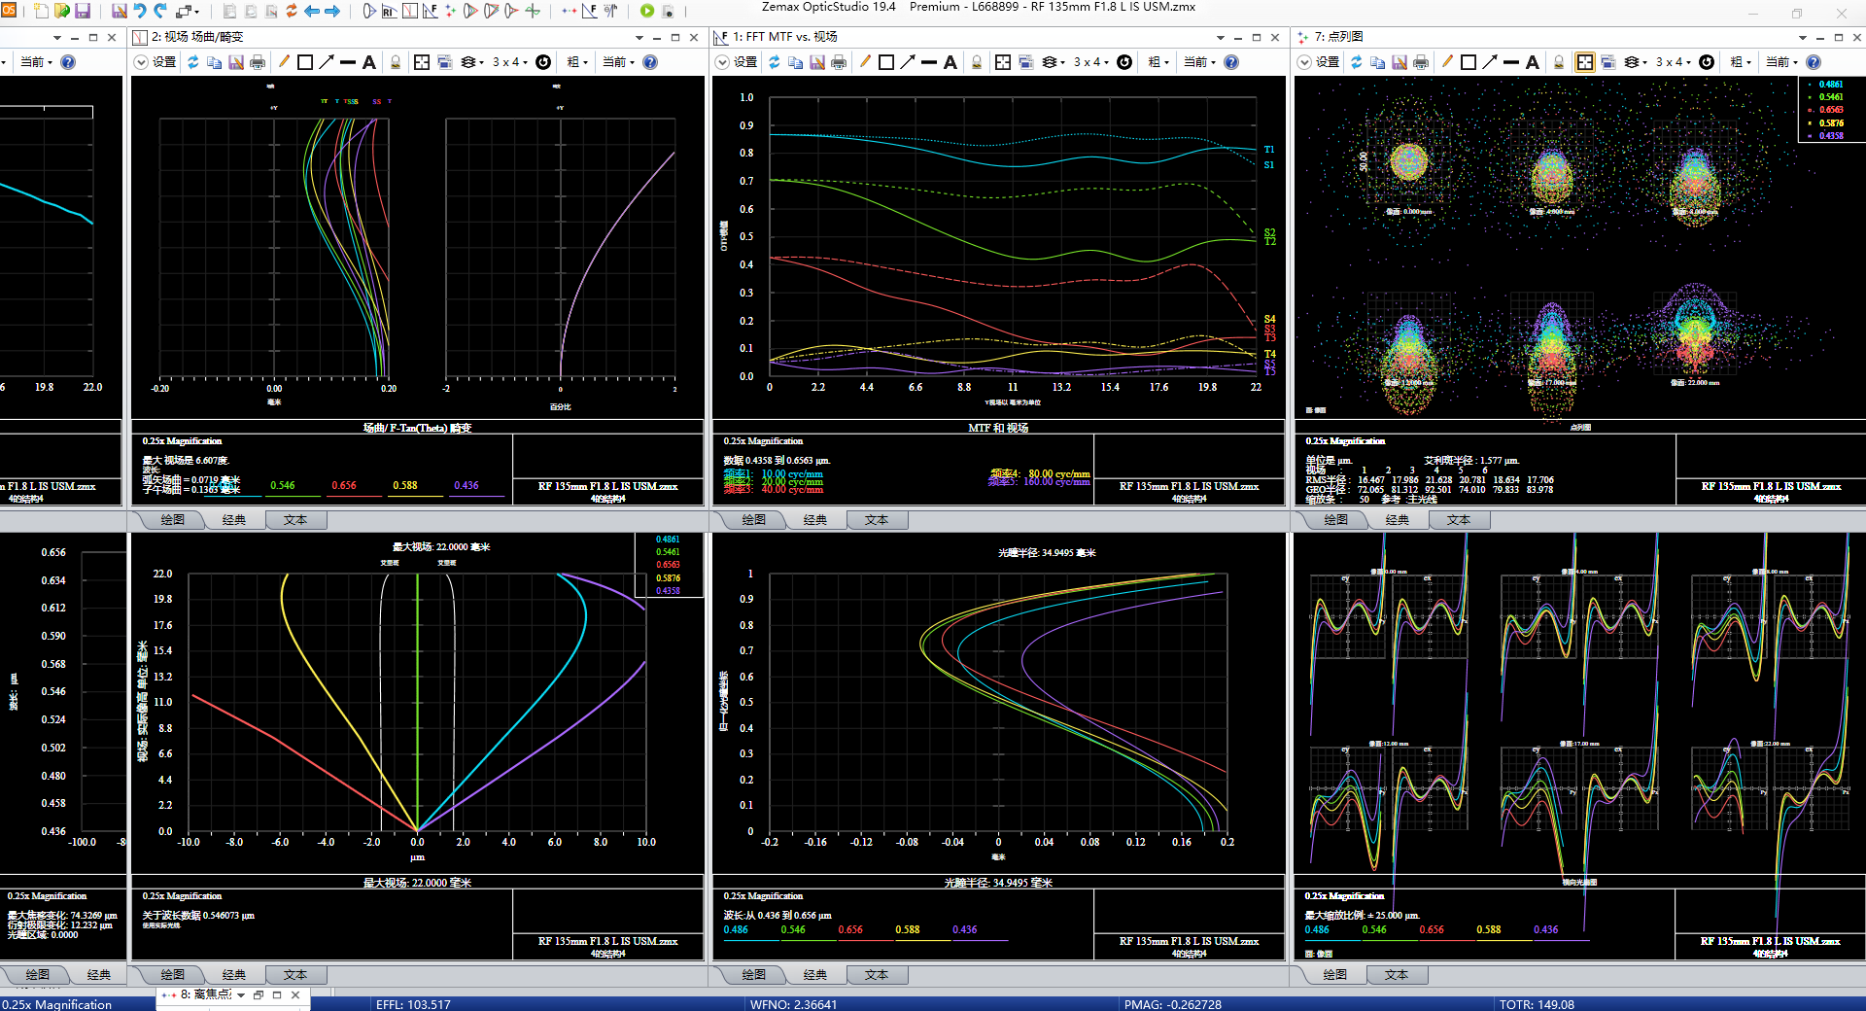This screenshot has height=1011, width=1866.
Task: Open the spot diagram icon in top toolbar
Action: [451, 11]
